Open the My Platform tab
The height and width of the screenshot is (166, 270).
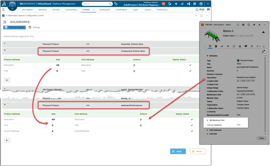27,10
